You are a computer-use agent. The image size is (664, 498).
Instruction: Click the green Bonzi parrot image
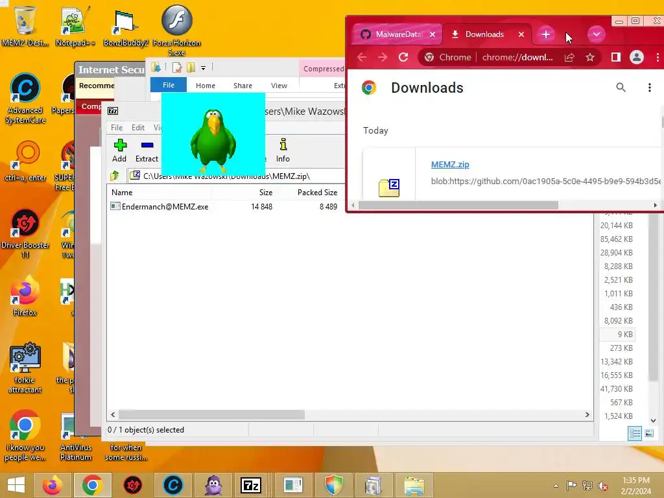213,135
